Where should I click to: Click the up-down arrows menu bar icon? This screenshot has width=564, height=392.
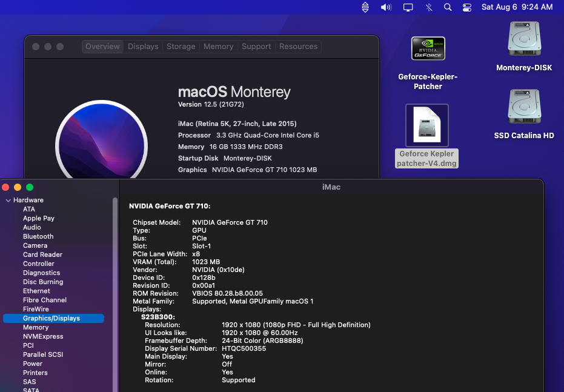coord(365,7)
